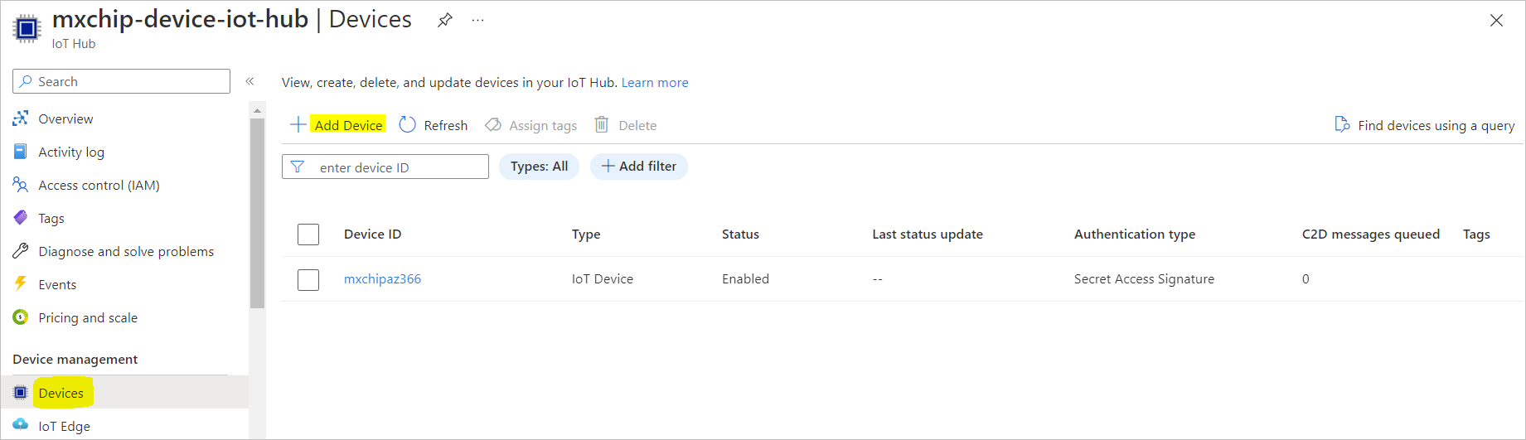Open the ellipsis more options menu
1526x440 pixels.
[x=477, y=20]
